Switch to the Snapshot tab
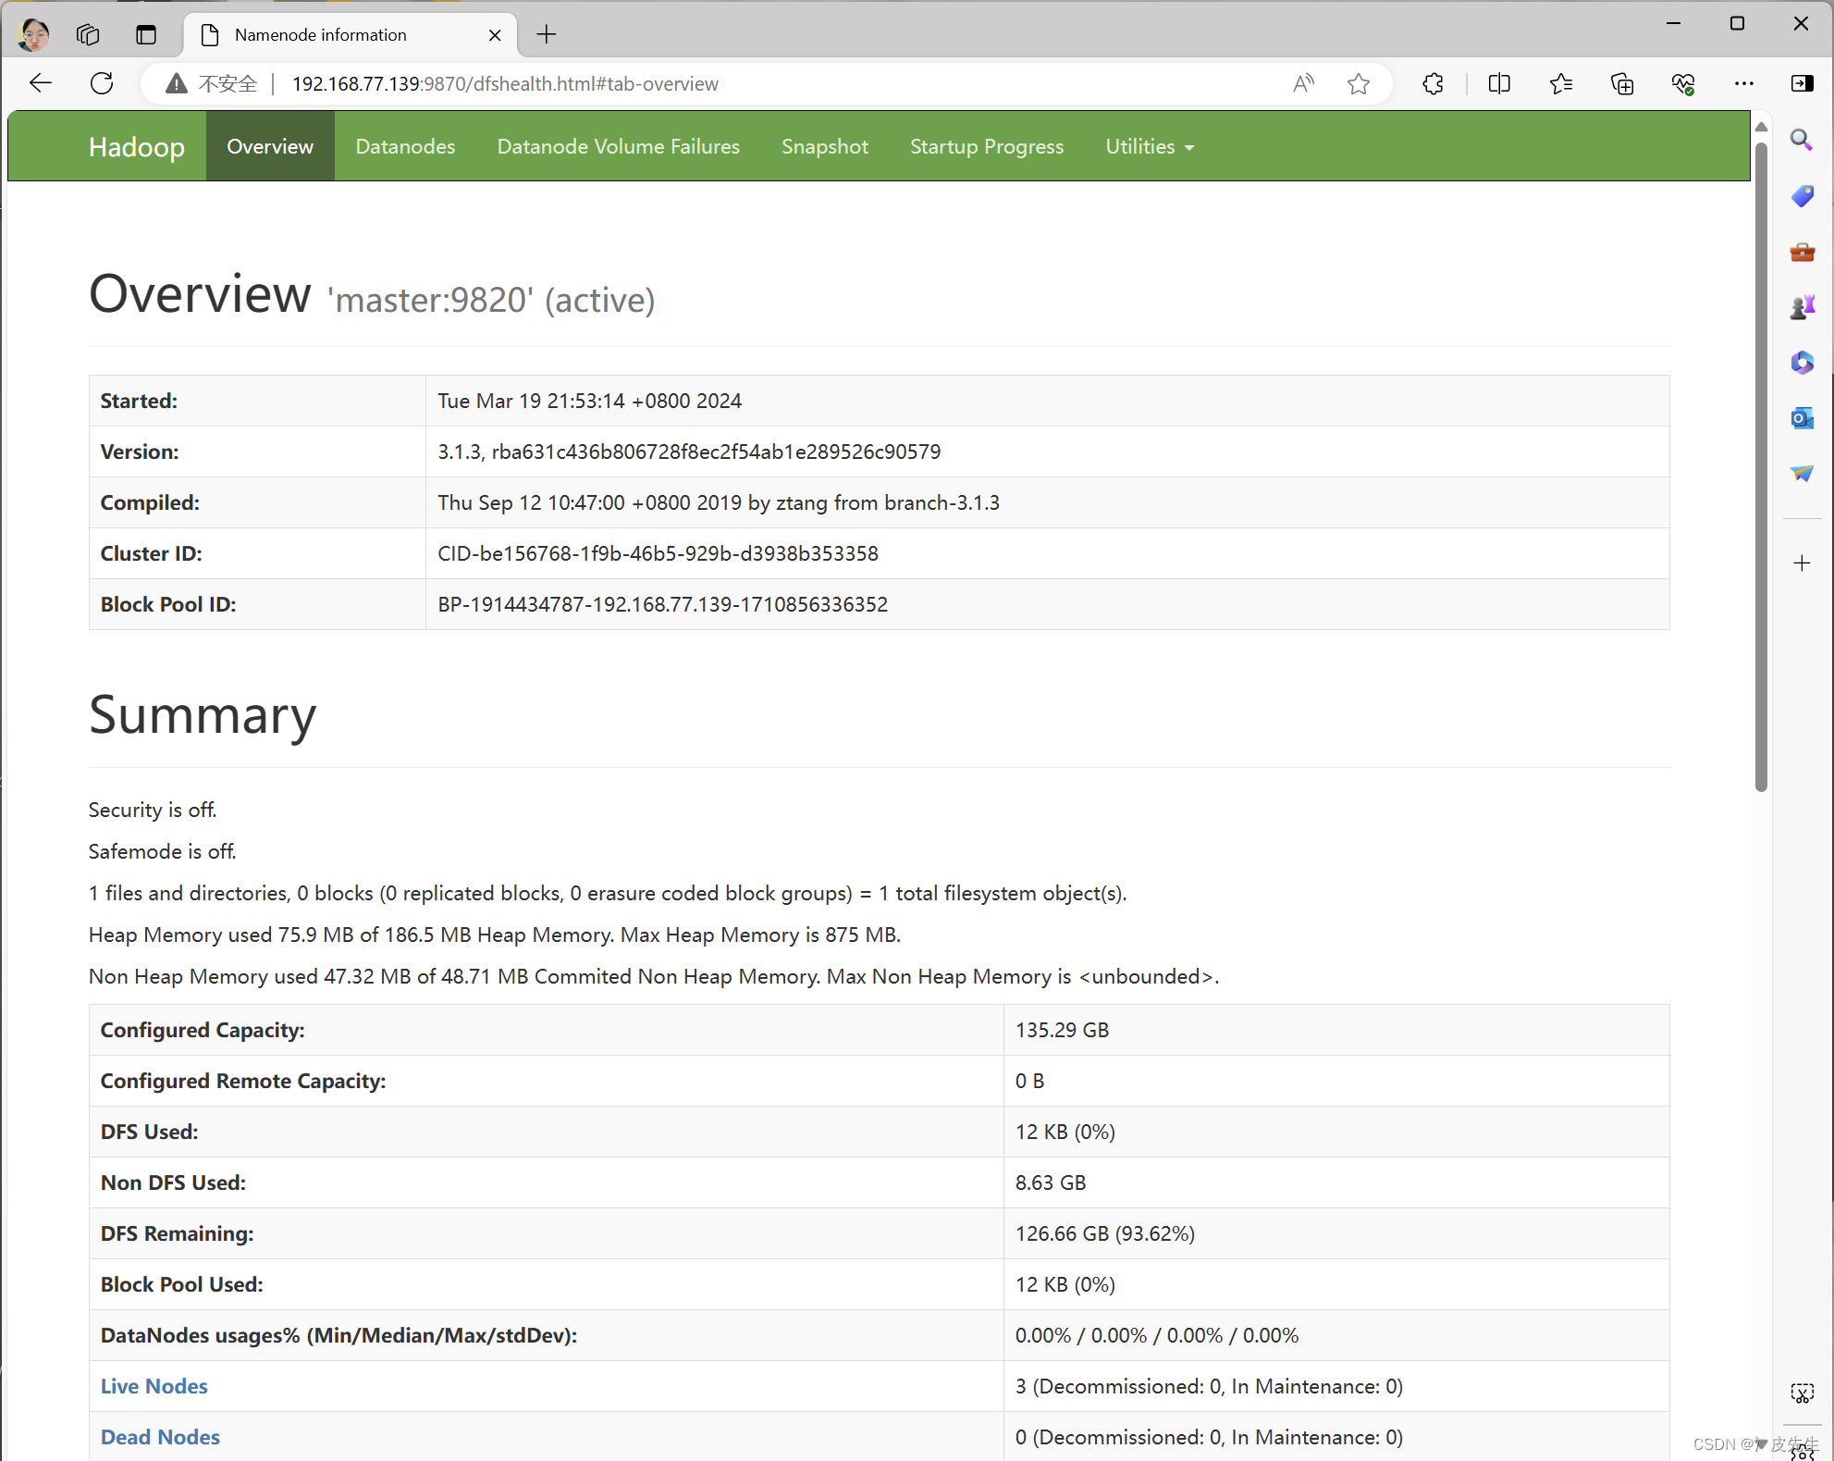 (825, 146)
